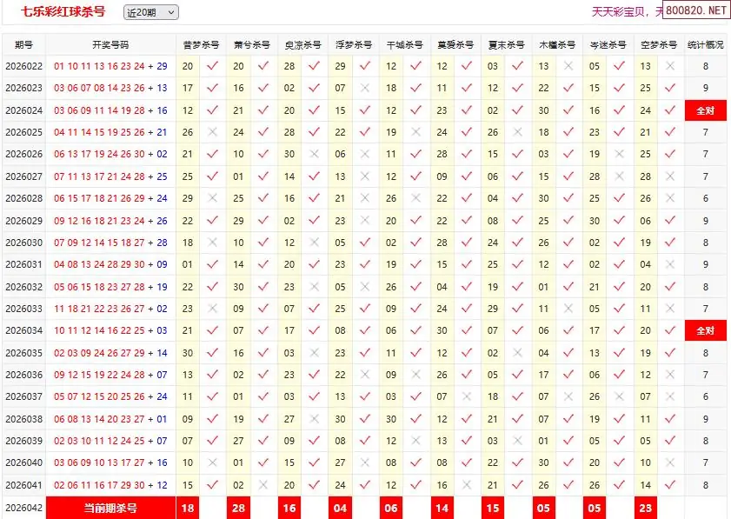The height and width of the screenshot is (519, 731).
Task: Click the red 23 current kill number
Action: (645, 508)
